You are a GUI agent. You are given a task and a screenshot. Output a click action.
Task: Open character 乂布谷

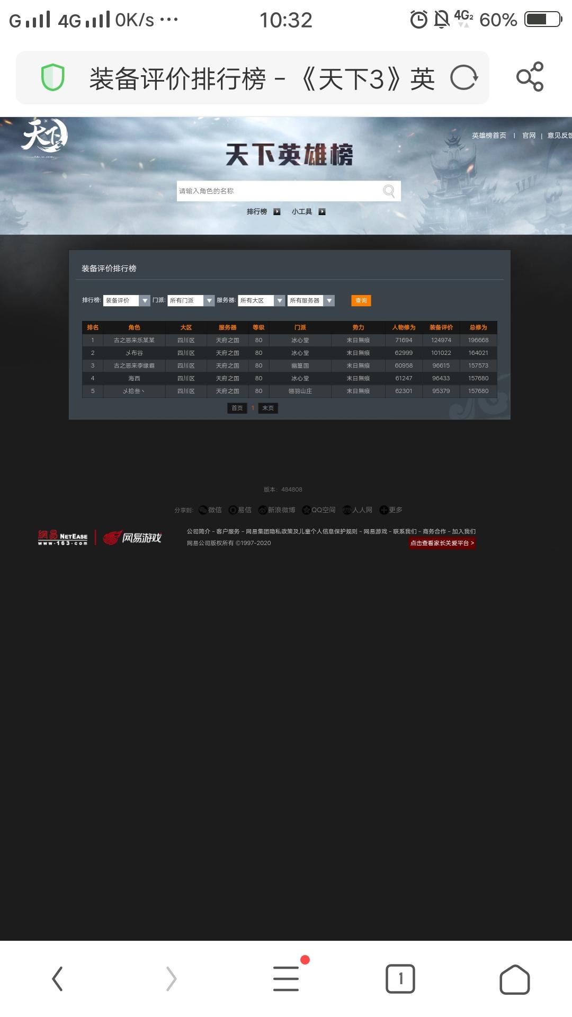pyautogui.click(x=134, y=353)
